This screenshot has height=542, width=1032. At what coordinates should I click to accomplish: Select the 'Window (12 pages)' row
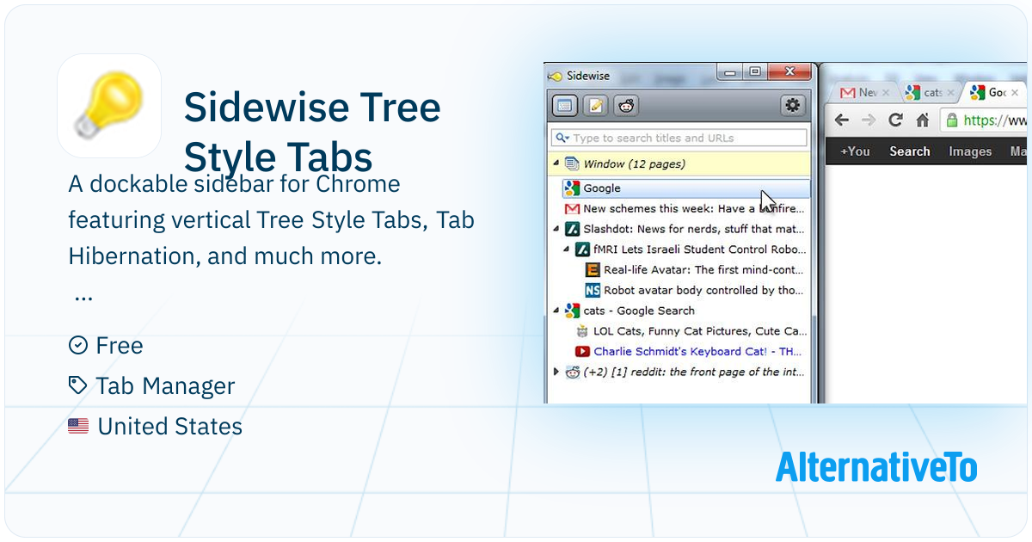tap(679, 163)
